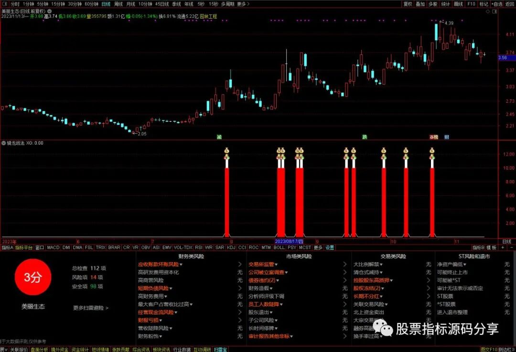Click the diamond icon at the chart's top right
The image size is (516, 352).
tap(488, 11)
